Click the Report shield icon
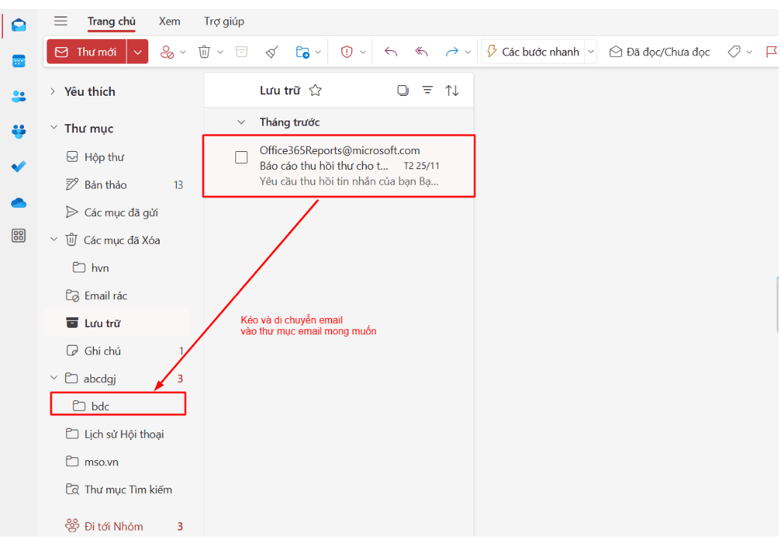The width and height of the screenshot is (780, 538). [347, 52]
